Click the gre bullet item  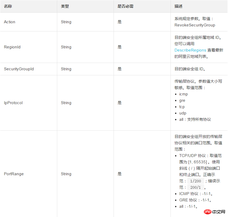point(182,100)
